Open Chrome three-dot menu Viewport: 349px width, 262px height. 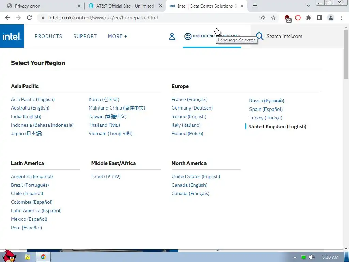[x=342, y=18]
